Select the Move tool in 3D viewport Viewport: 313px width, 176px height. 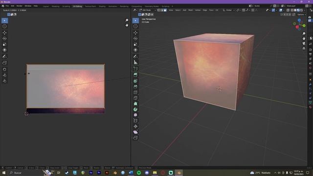(135, 33)
